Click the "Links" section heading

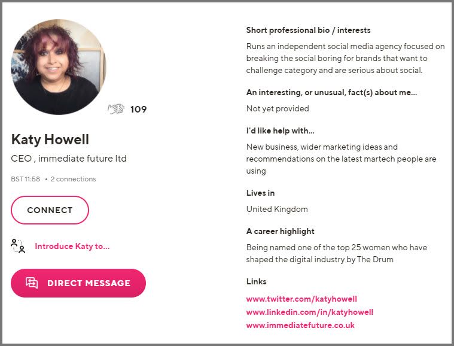tap(256, 281)
